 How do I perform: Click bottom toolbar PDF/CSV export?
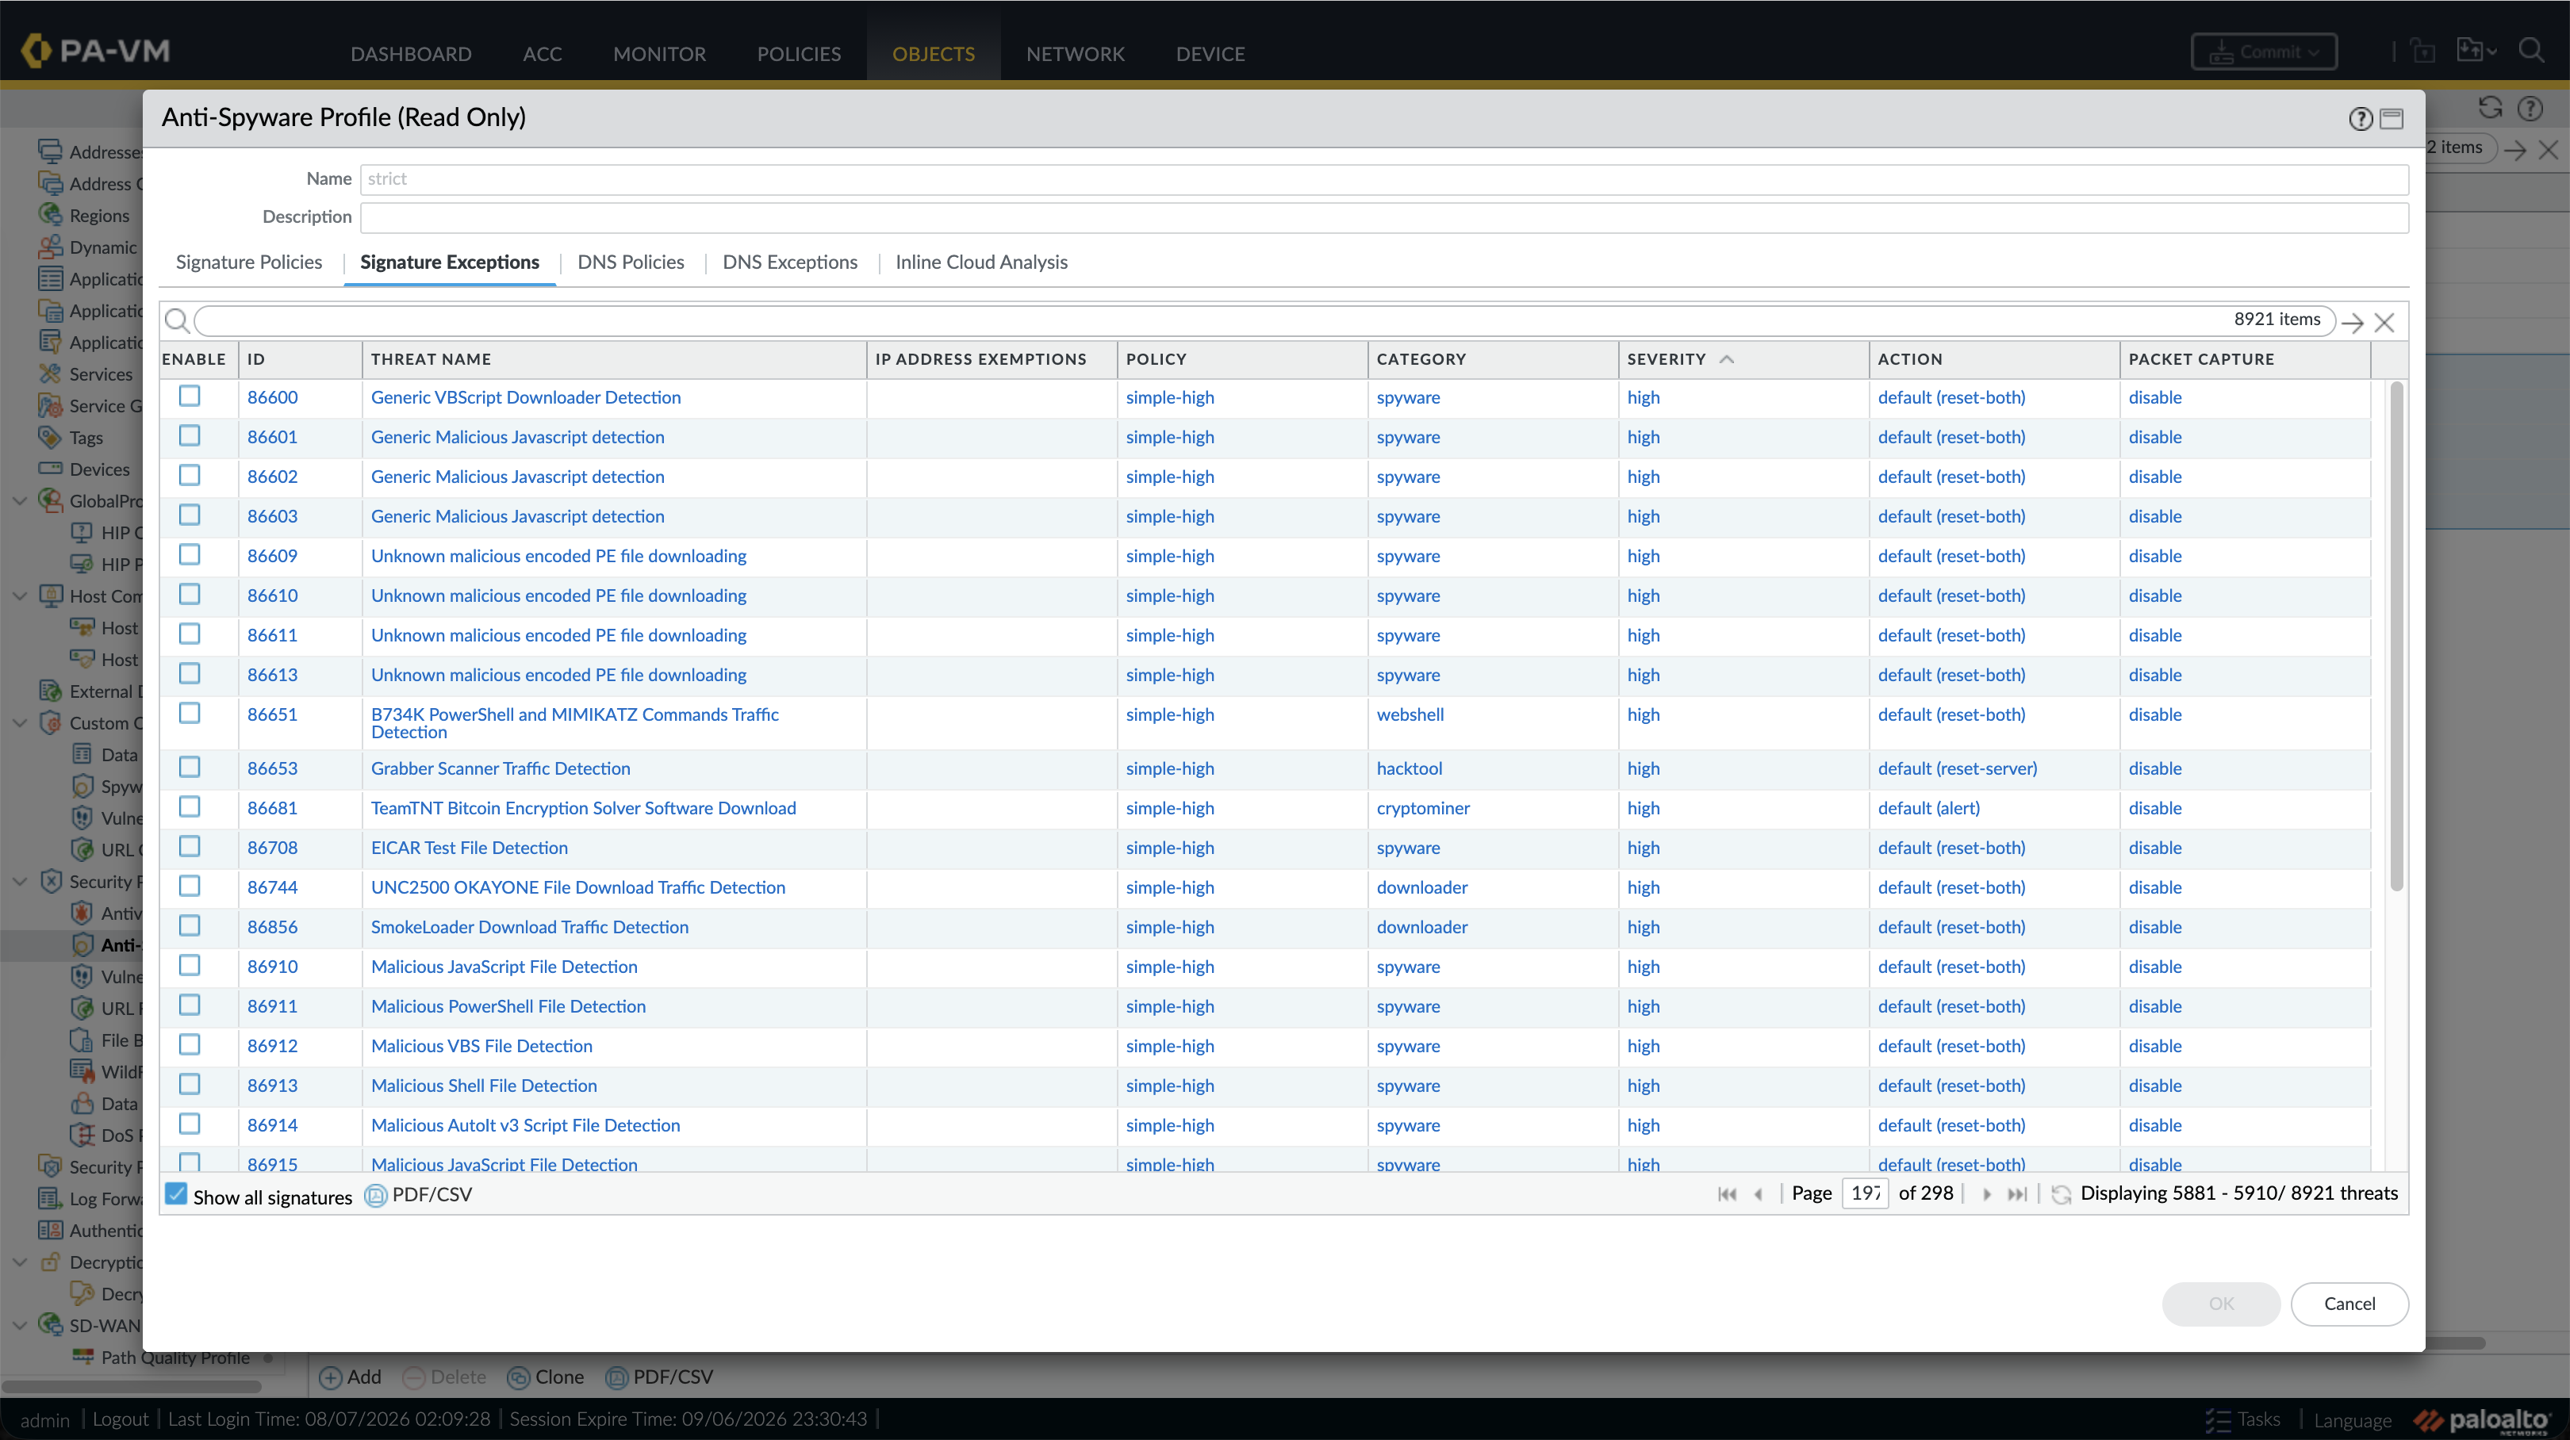point(659,1377)
